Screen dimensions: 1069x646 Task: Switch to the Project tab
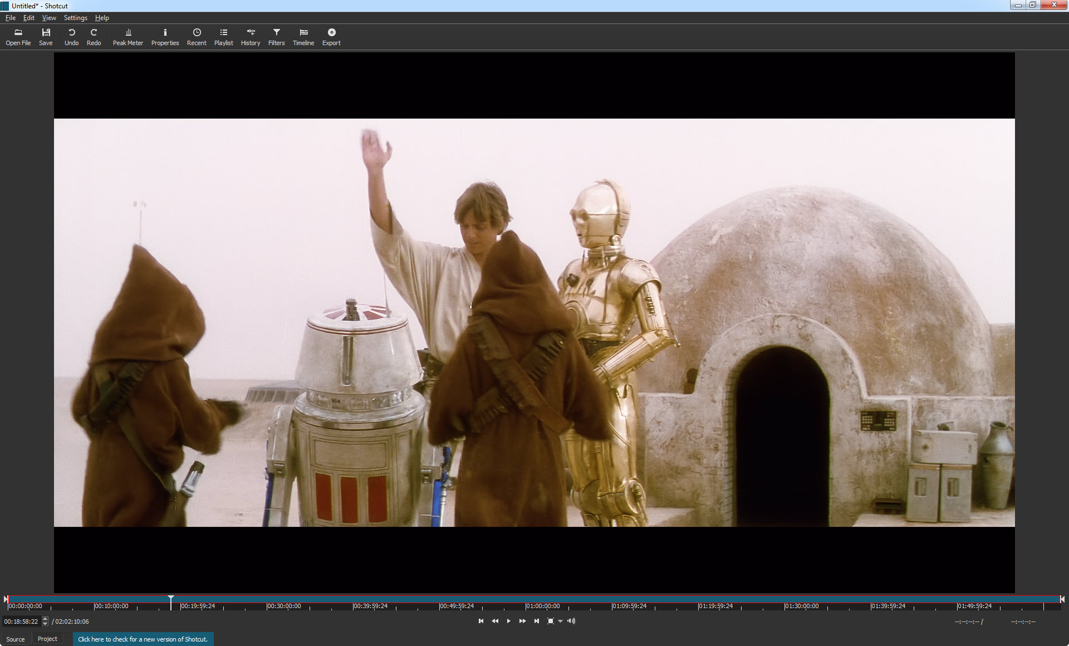[47, 639]
